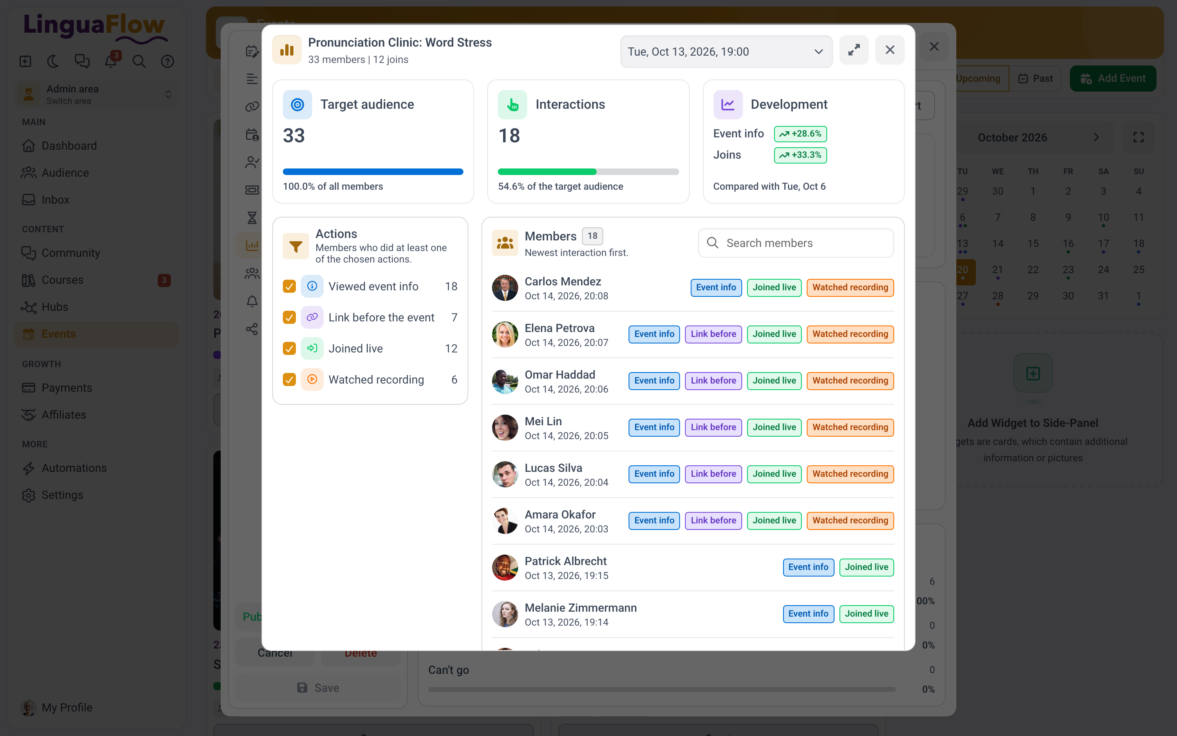
Task: Collapse the sidebar with the panel icon
Action: (x=25, y=61)
